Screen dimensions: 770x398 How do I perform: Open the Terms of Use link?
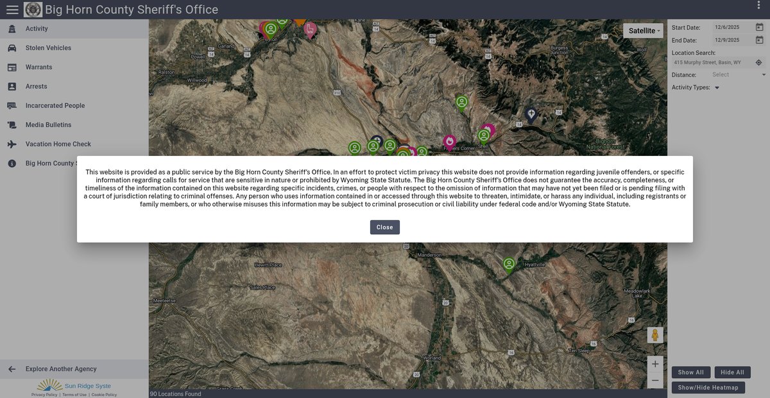(74, 395)
